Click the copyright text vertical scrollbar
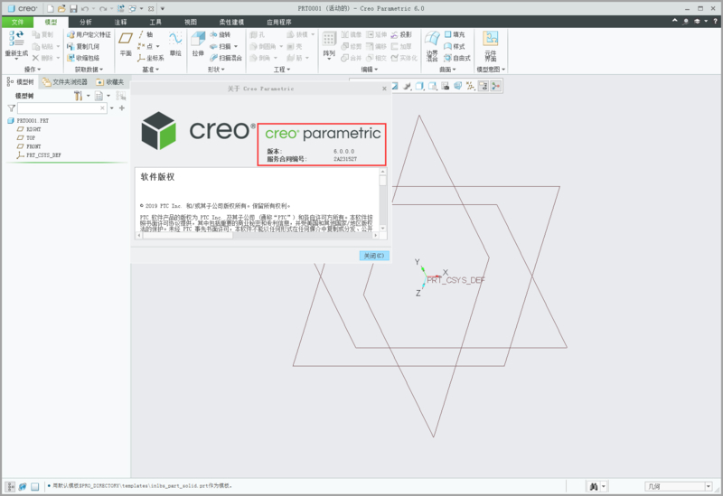723x496 pixels. (382, 200)
